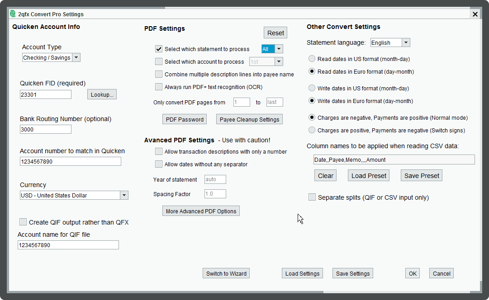Select Write dates in Euro format
489x300 pixels.
pos(312,101)
